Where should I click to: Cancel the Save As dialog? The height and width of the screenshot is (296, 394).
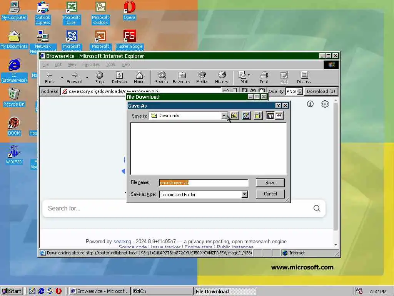point(270,194)
